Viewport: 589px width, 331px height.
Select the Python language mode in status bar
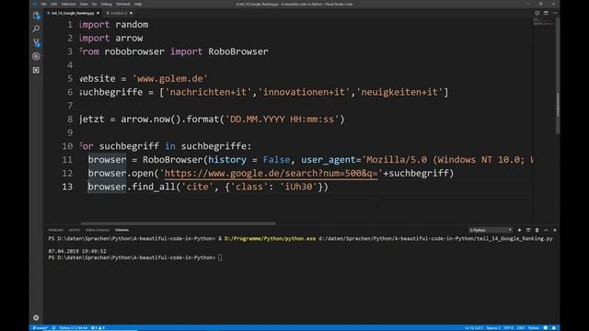pyautogui.click(x=534, y=328)
